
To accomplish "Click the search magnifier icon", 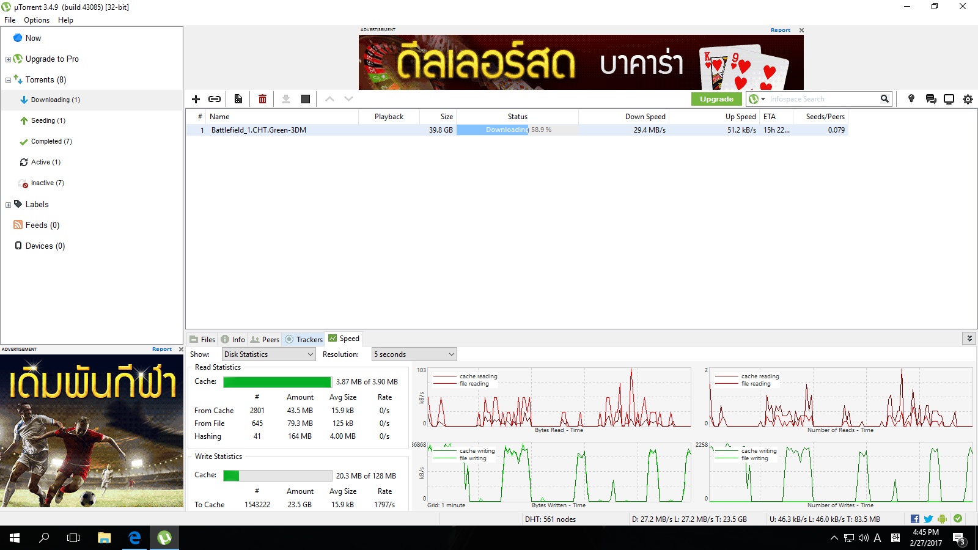I will (884, 99).
